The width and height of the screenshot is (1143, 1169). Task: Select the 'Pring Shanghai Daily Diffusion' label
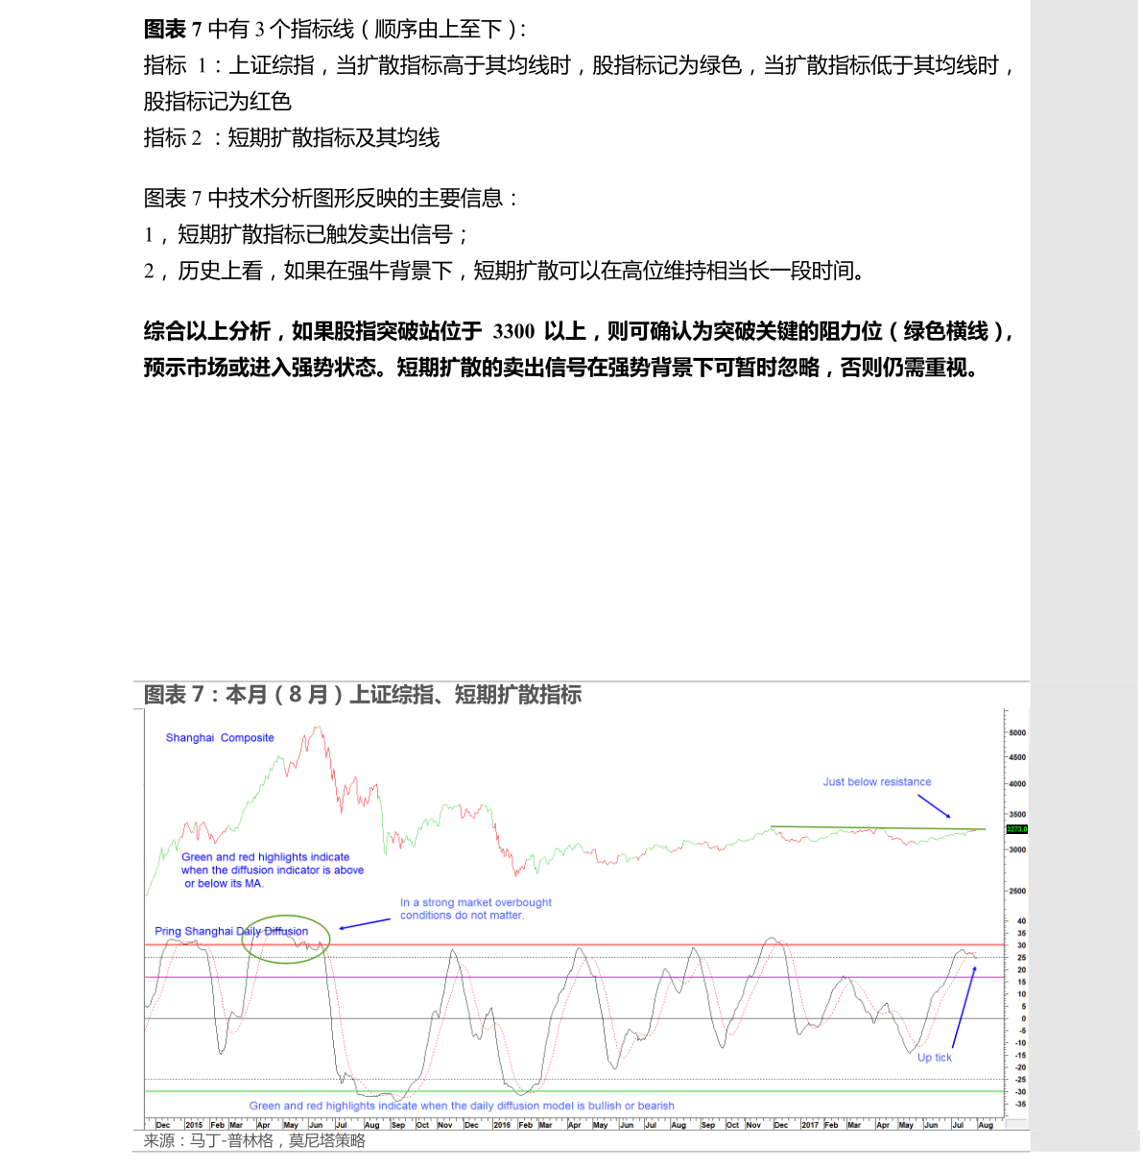[231, 932]
